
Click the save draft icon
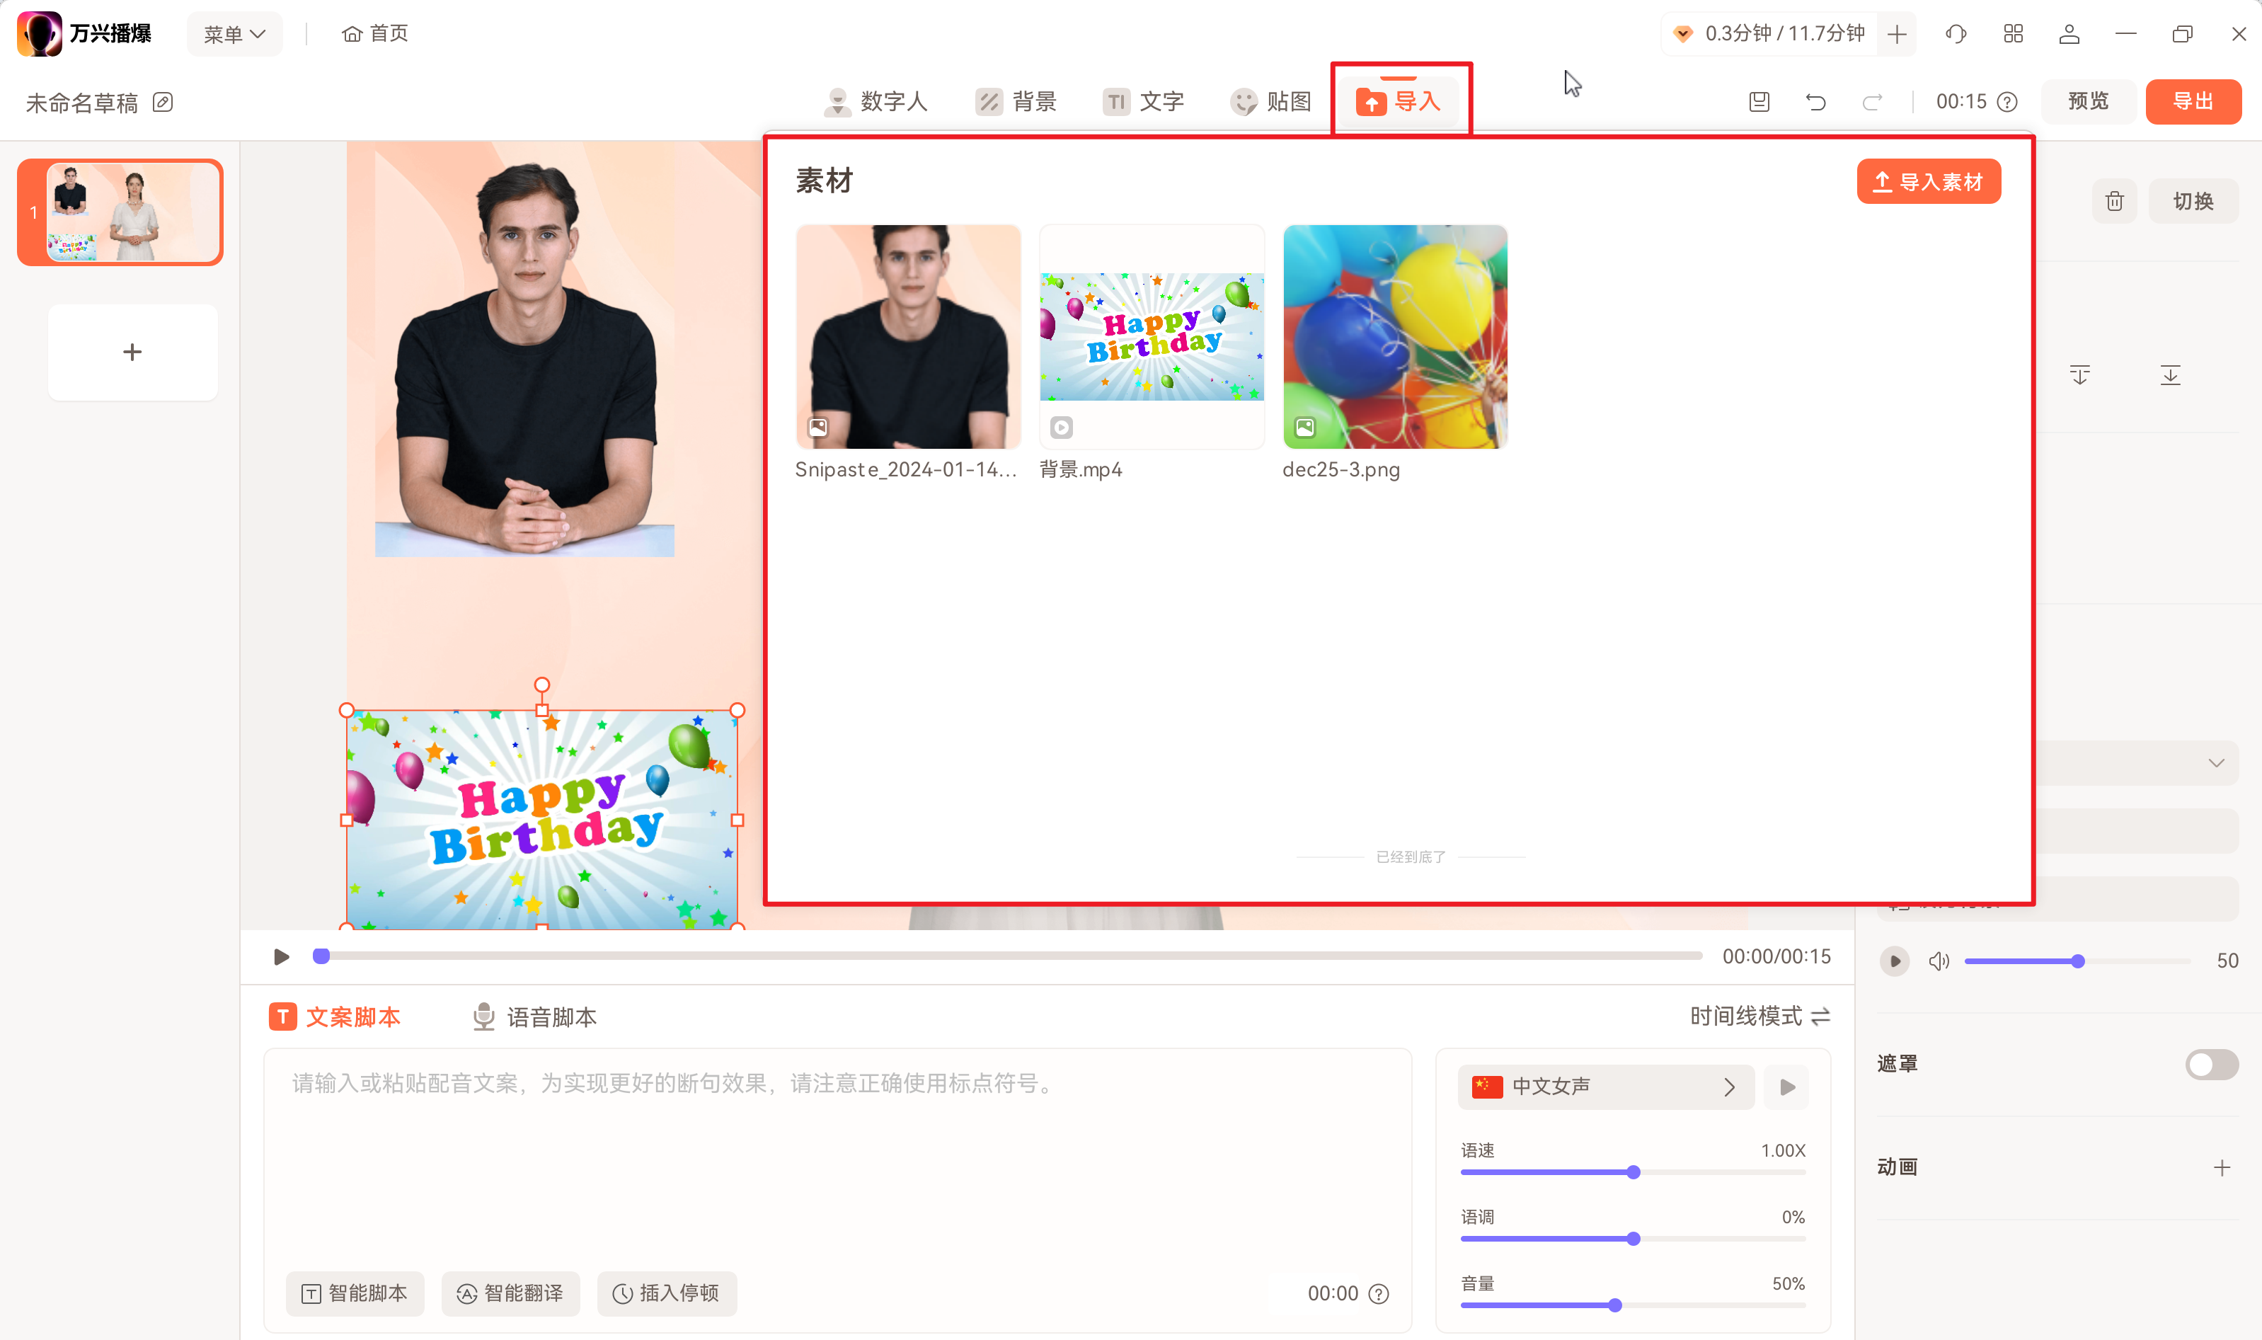point(1758,102)
